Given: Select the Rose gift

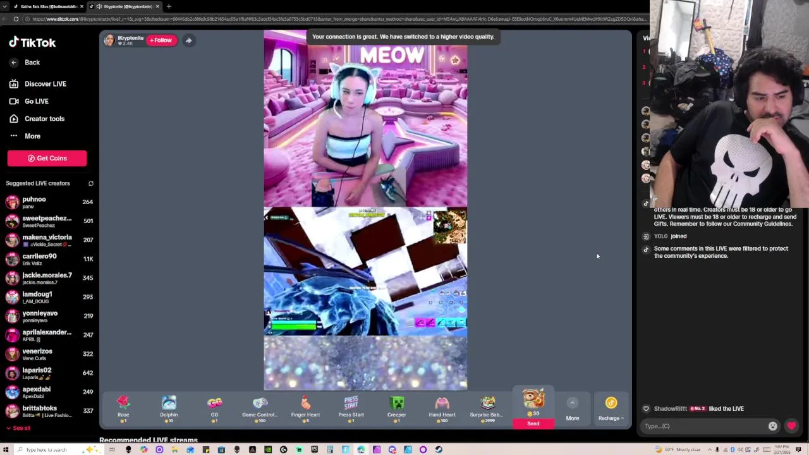Looking at the screenshot, I should [123, 409].
